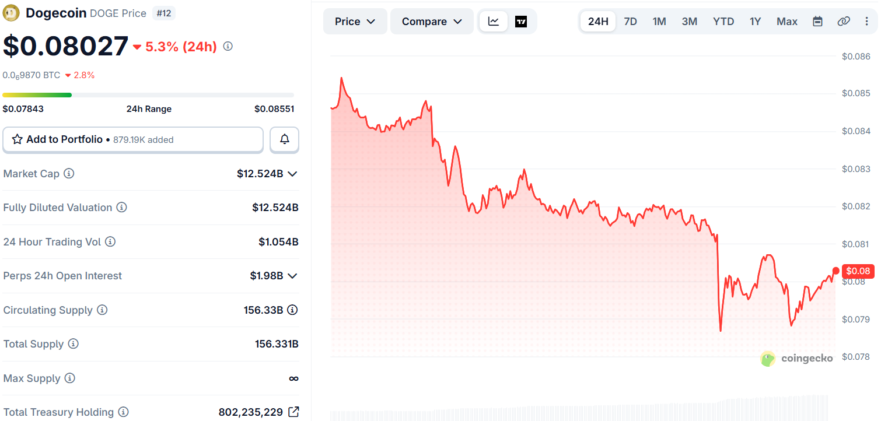Select the YTD time range tab
The image size is (881, 421).
point(723,22)
